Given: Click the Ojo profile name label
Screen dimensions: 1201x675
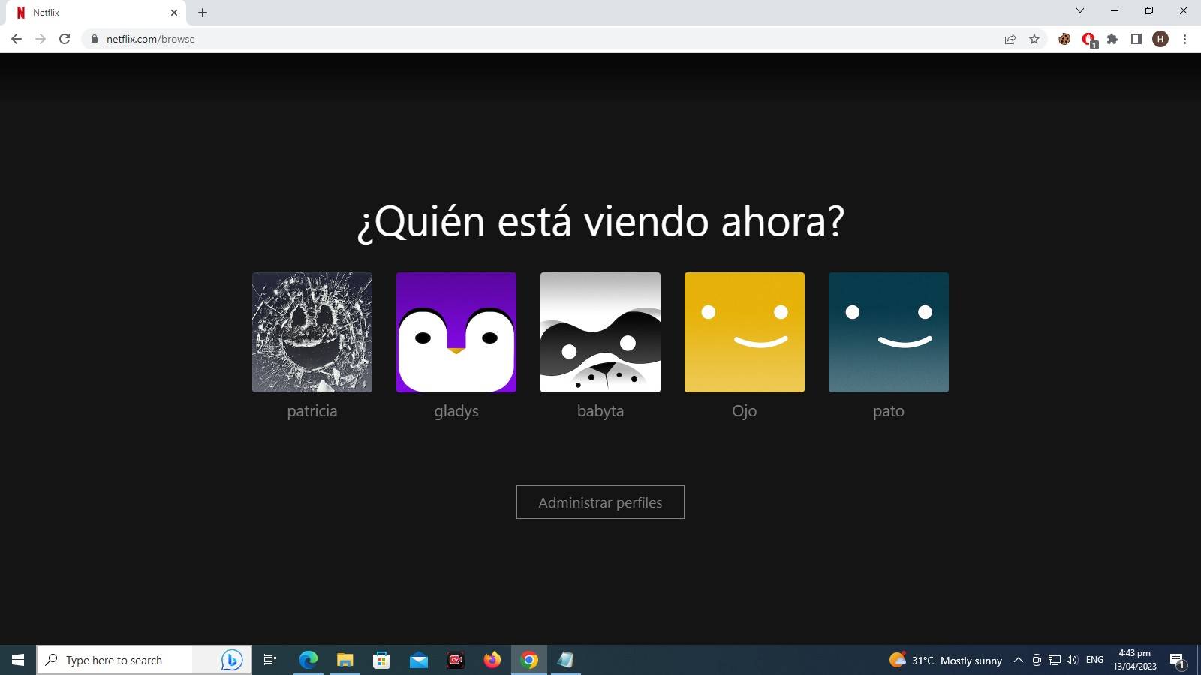Looking at the screenshot, I should [745, 411].
